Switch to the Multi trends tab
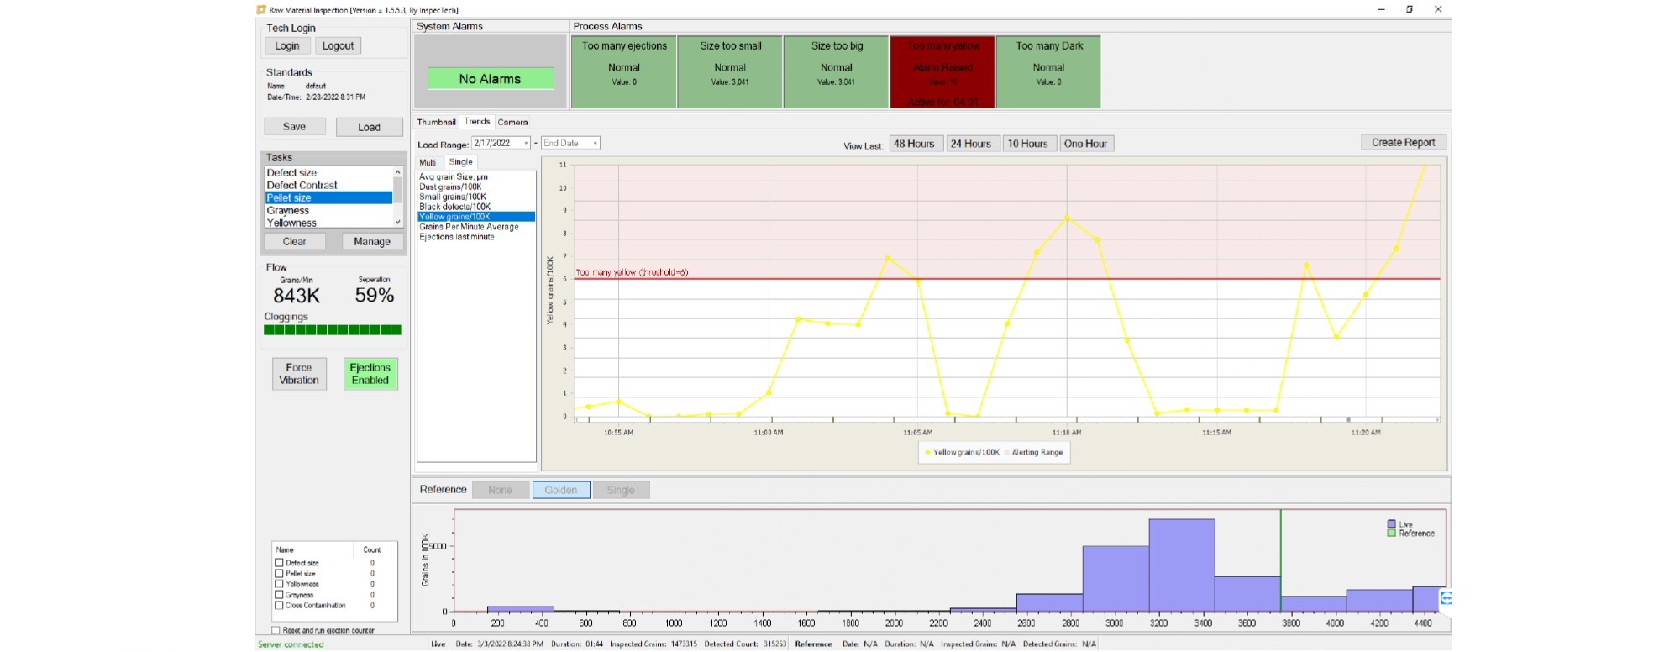The image size is (1680, 652). (428, 162)
